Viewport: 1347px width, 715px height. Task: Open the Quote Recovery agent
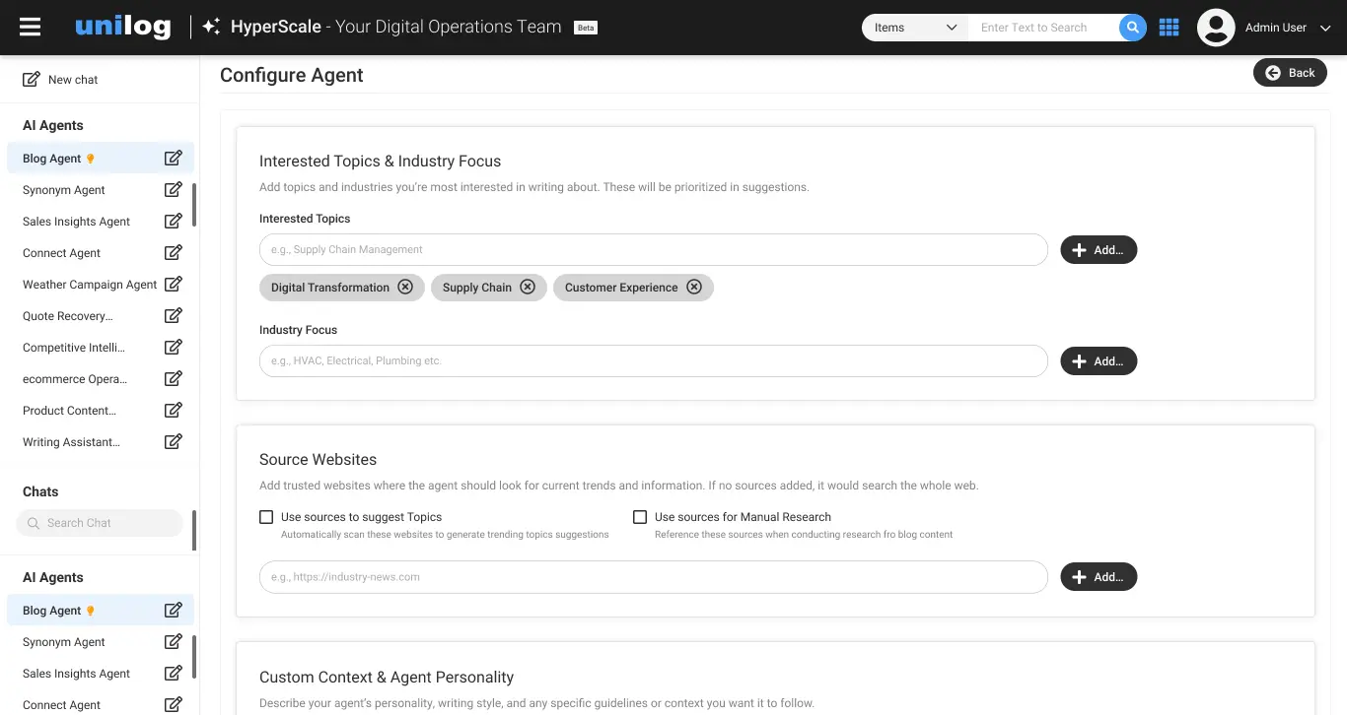click(x=68, y=316)
